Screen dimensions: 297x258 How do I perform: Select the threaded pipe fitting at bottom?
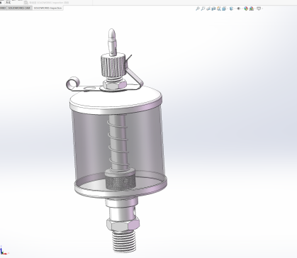pos(124,241)
